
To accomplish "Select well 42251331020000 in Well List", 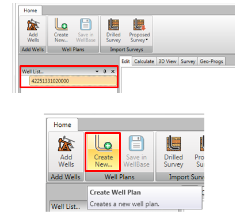I will [x=73, y=81].
